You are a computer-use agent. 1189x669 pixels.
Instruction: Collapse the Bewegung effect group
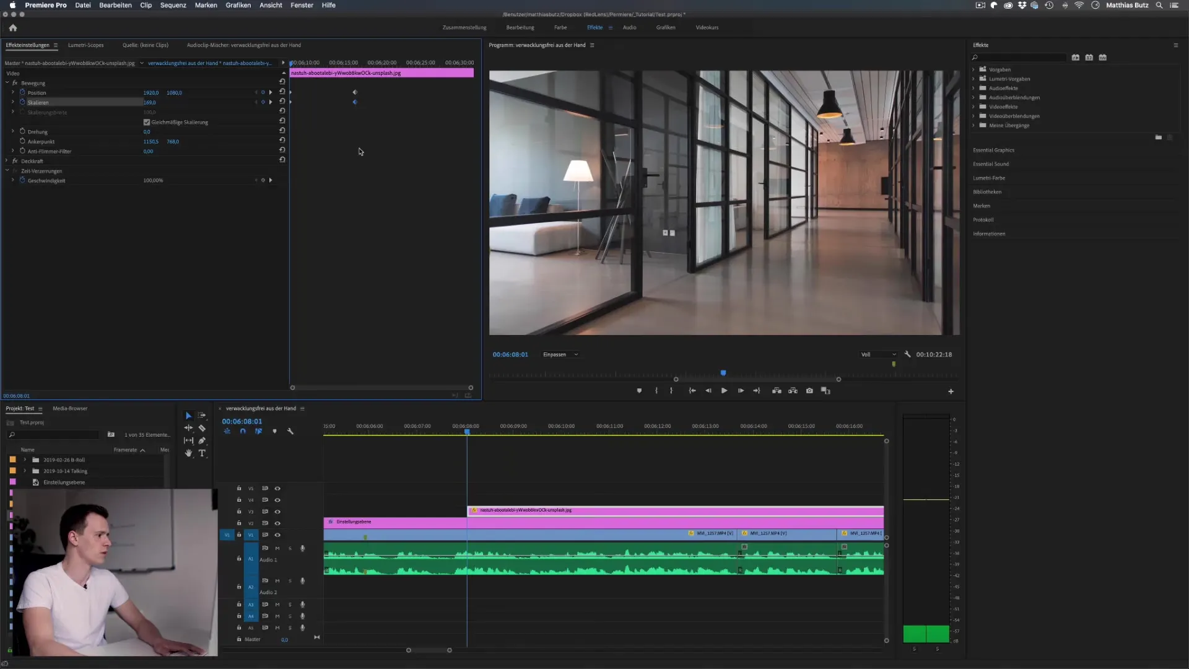(x=7, y=82)
